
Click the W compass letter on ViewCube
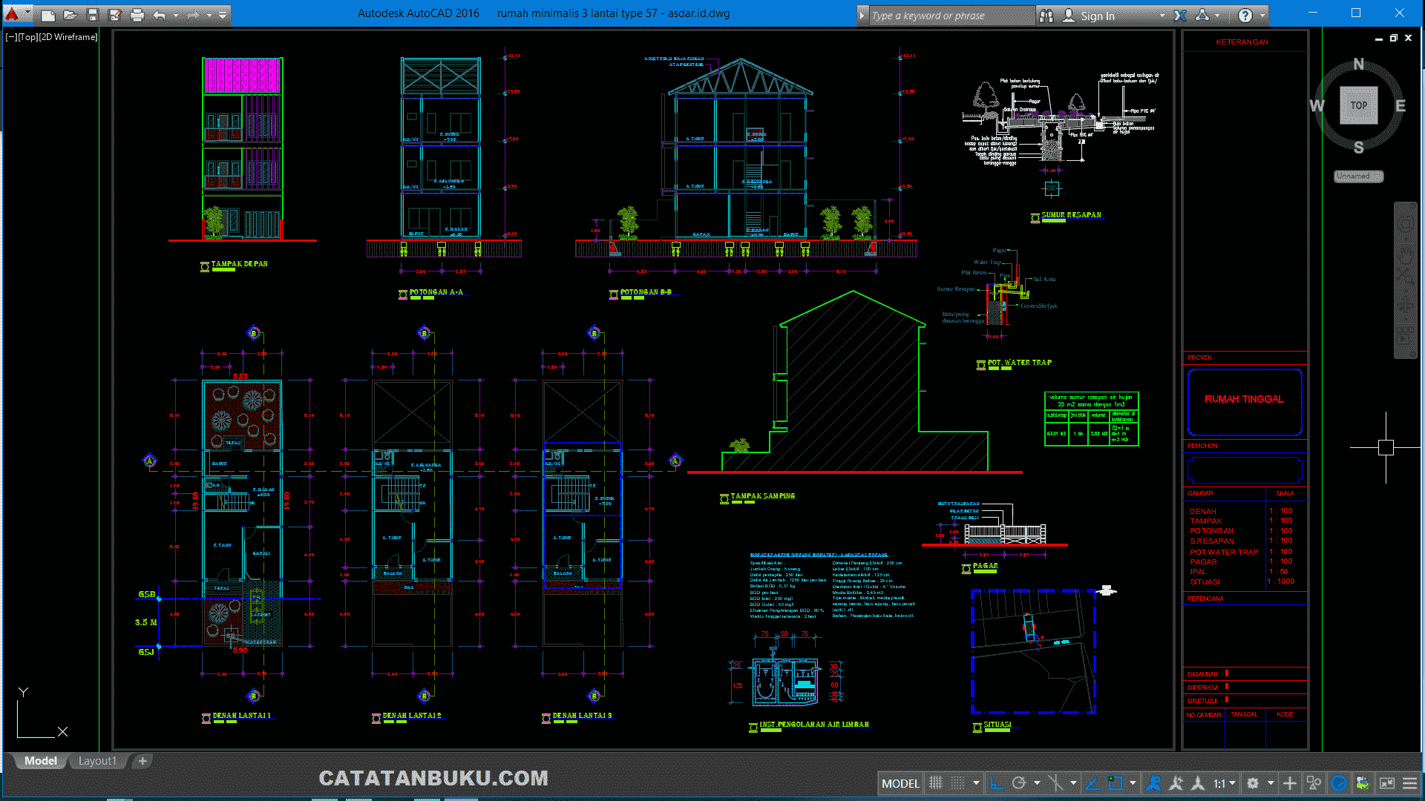1317,106
